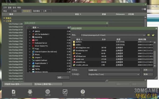Click the file list vertical scrollbar
Screen dimensions: 159x99
155,54
